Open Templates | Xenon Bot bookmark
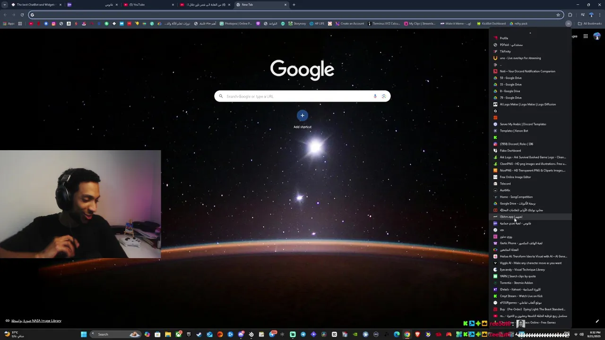Viewport: 605px width, 340px height. coord(530,131)
